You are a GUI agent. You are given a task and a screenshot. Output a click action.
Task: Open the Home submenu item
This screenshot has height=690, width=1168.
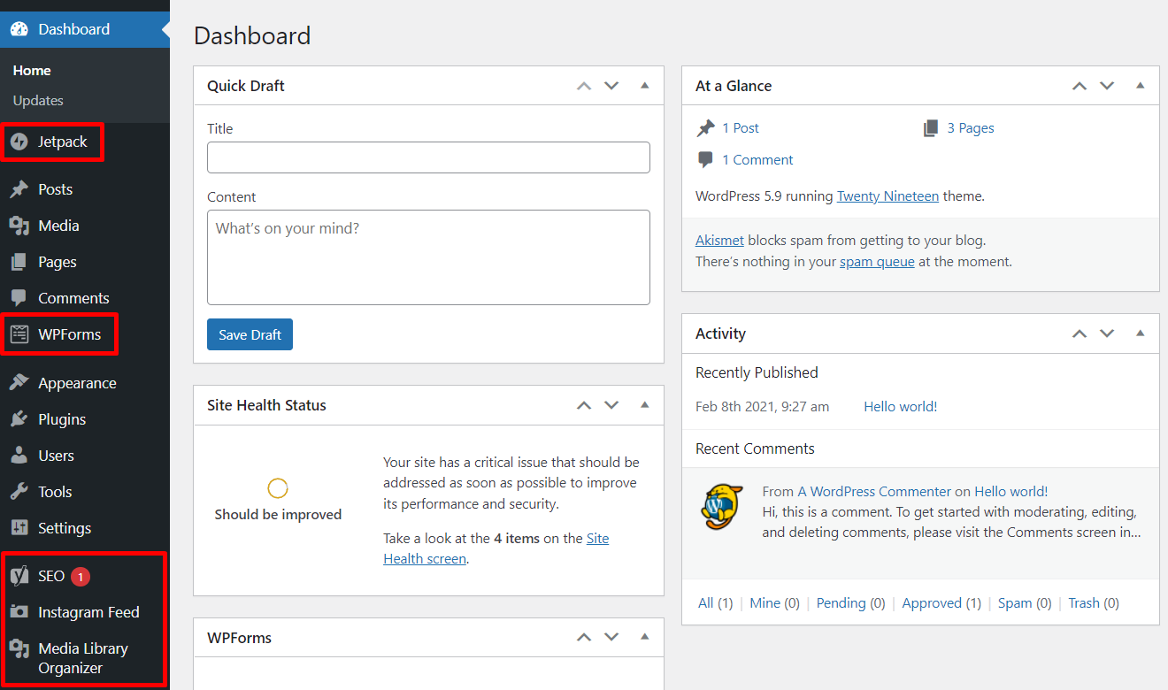pos(32,71)
